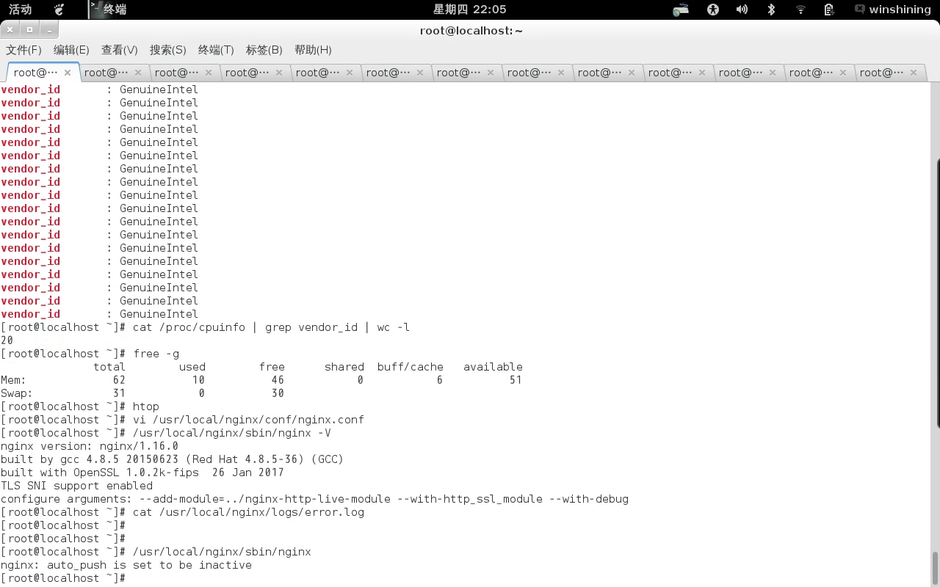Close the active root@ tab via its ×
This screenshot has height=587, width=940.
coord(67,73)
